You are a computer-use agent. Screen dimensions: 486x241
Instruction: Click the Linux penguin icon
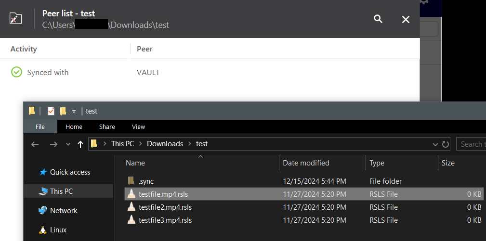click(43, 229)
